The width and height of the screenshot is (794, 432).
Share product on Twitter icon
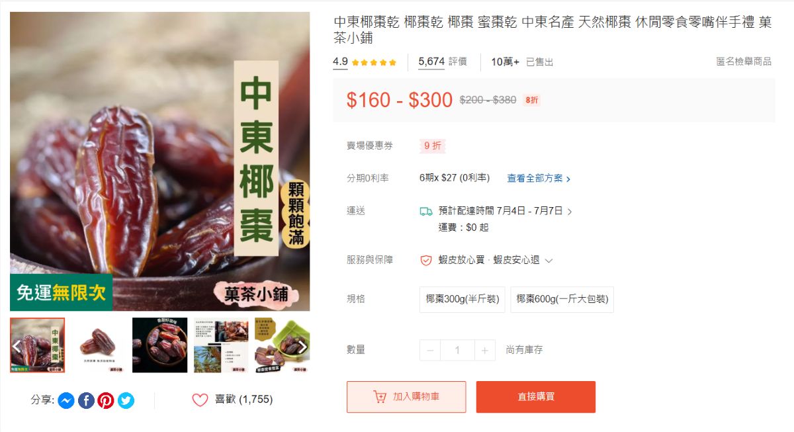(x=126, y=400)
